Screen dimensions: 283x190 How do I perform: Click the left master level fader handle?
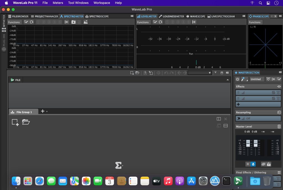(248, 143)
